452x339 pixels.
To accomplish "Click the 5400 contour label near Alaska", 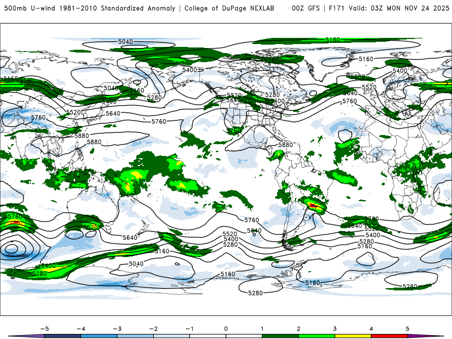I will pyautogui.click(x=190, y=70).
